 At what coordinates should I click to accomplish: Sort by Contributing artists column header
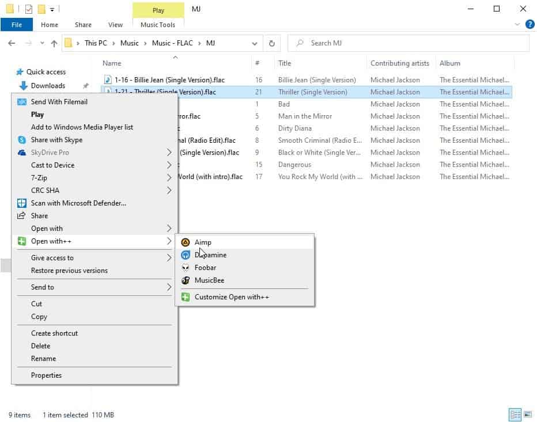pyautogui.click(x=400, y=63)
